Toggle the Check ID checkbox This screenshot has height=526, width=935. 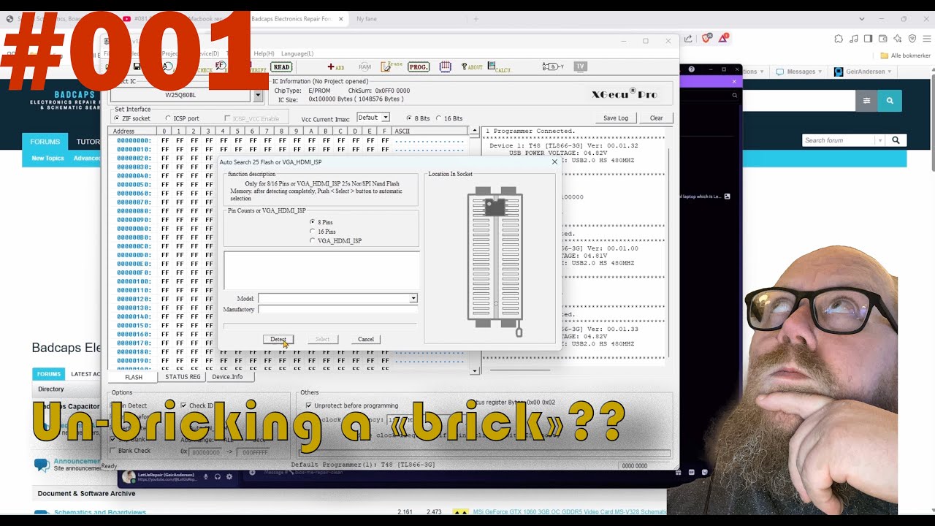coord(183,405)
